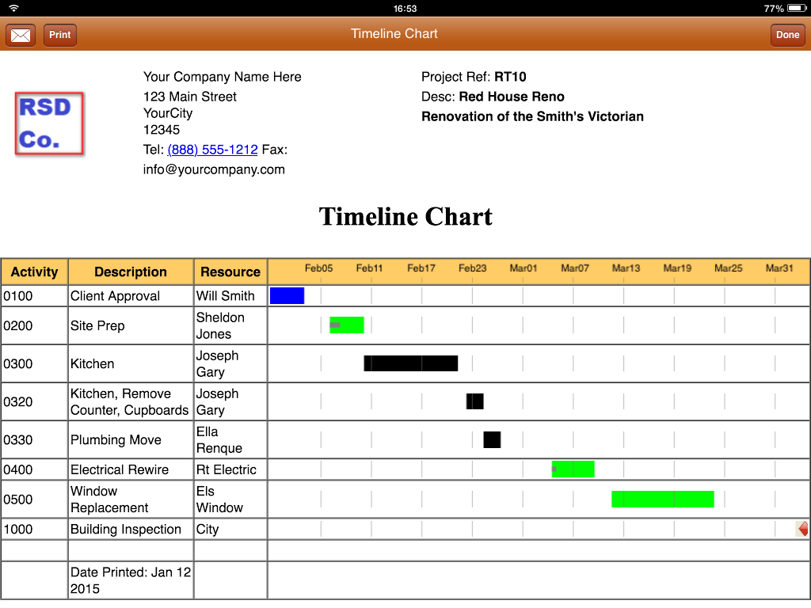Tap the Plumbing Move black bar
Screen dimensions: 811x608
[x=492, y=440]
